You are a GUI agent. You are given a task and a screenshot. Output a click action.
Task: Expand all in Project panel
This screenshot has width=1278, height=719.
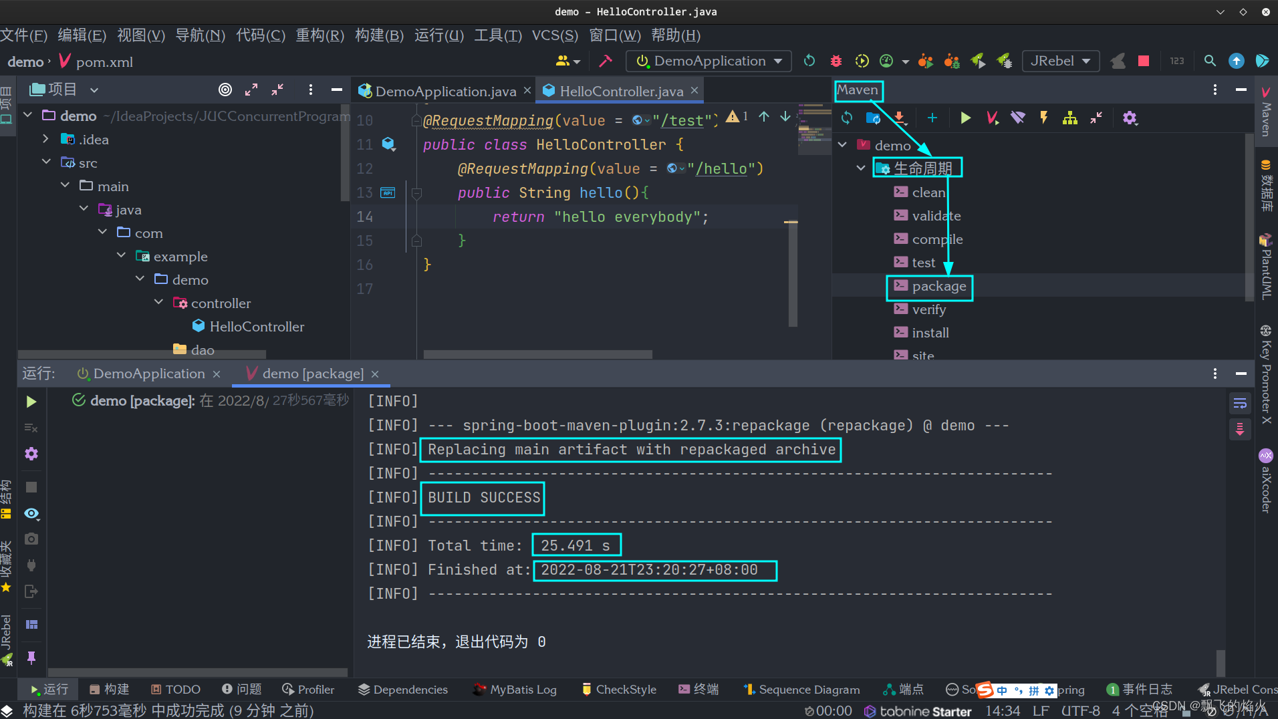pos(251,90)
